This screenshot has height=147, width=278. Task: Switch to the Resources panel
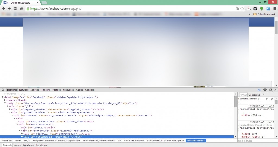coord(68,90)
